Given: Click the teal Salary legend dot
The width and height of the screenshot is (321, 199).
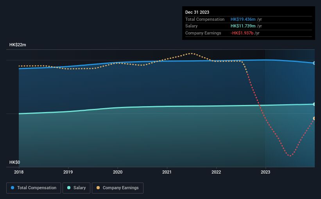Looking at the screenshot, I should 69,188.
